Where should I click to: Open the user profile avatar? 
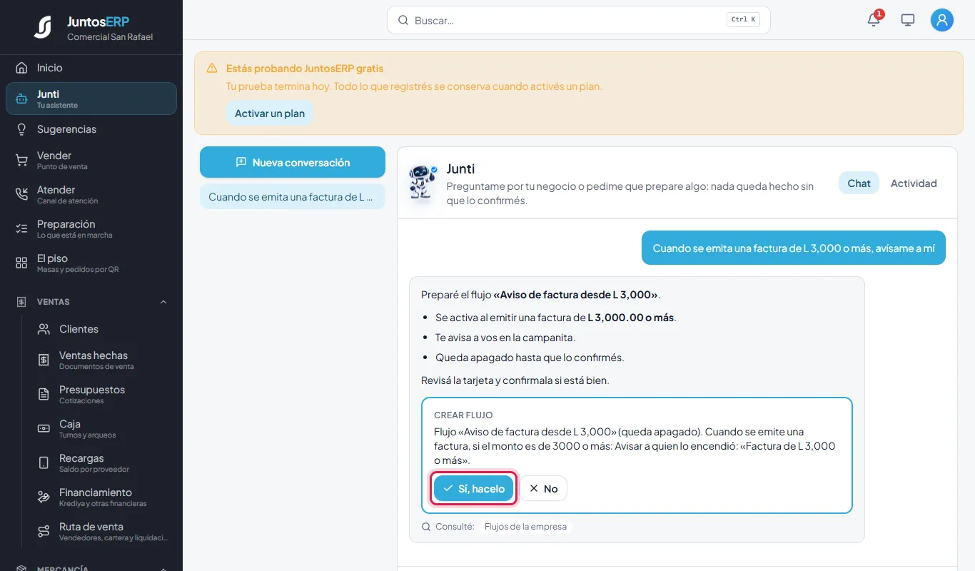click(942, 20)
